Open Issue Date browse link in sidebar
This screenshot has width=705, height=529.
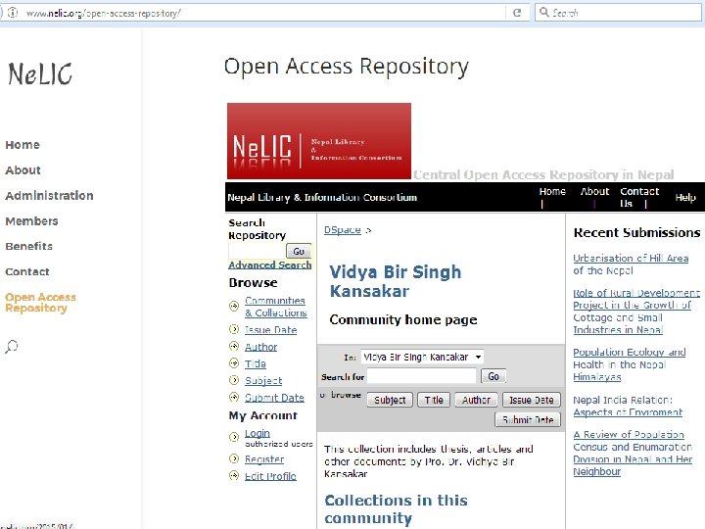pos(270,330)
